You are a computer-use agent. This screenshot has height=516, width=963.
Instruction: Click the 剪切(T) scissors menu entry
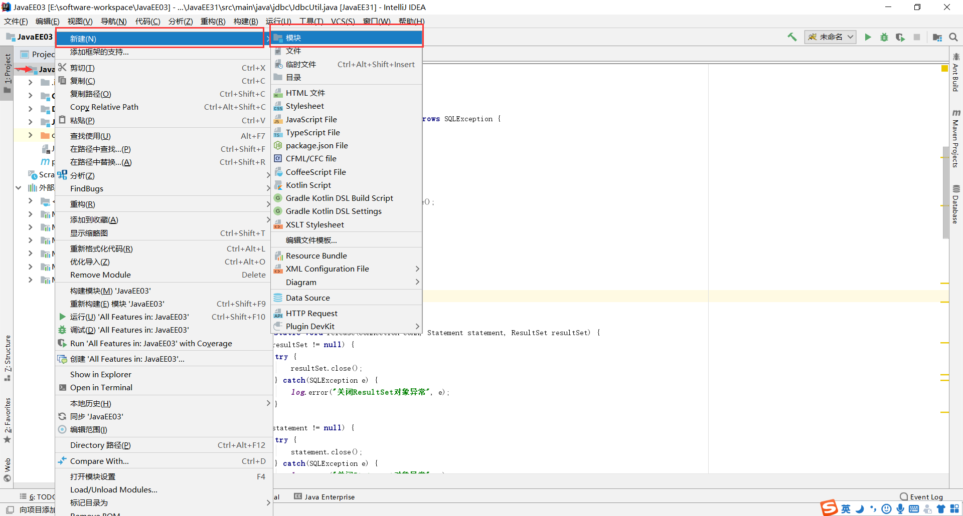tap(164, 68)
